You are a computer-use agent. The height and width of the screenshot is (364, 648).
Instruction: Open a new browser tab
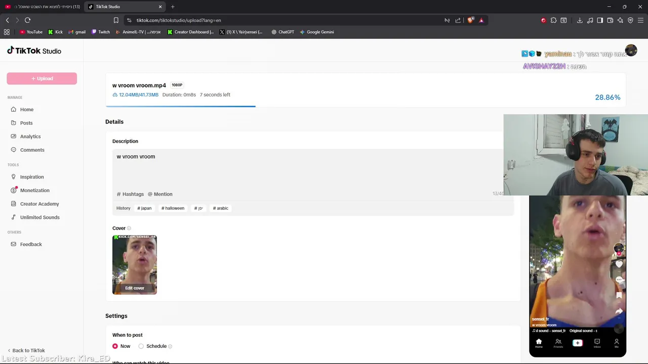click(173, 7)
